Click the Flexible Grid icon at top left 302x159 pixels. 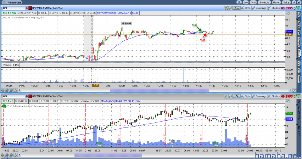coord(5,3)
